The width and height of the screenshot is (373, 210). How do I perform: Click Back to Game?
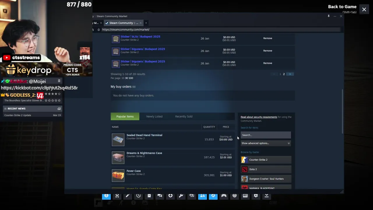342,7
